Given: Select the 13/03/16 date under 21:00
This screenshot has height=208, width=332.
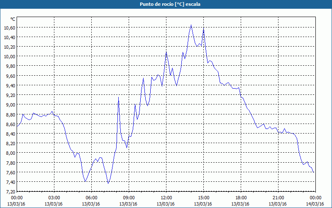Looking at the screenshot, I should [278, 204].
